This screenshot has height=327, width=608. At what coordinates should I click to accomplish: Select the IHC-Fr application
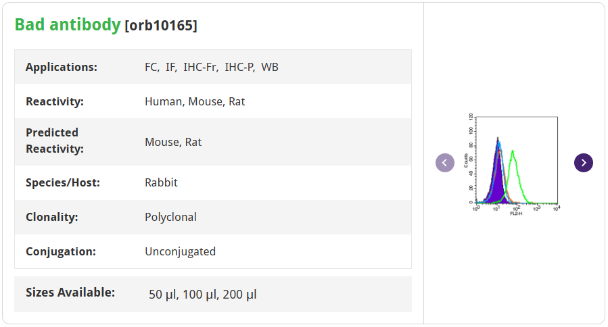[200, 67]
